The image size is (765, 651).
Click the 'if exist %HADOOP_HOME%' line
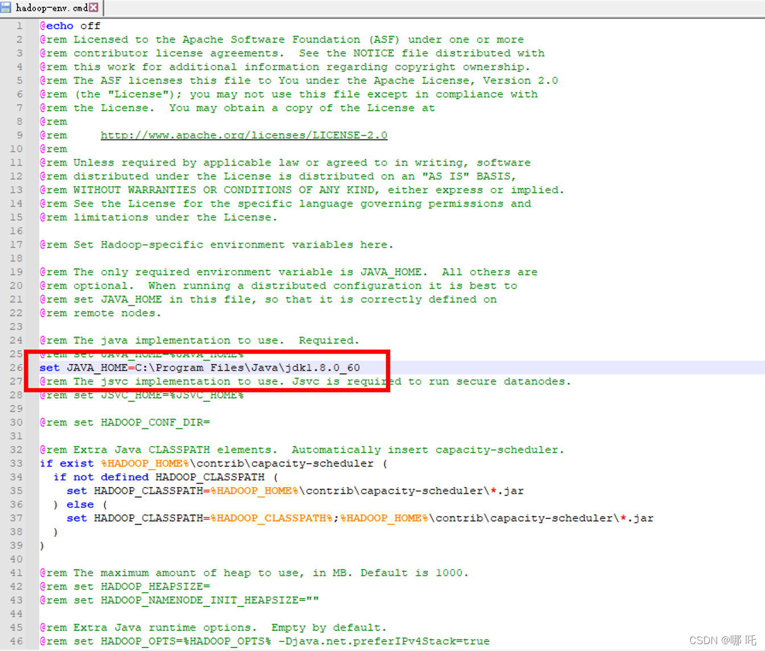click(213, 463)
